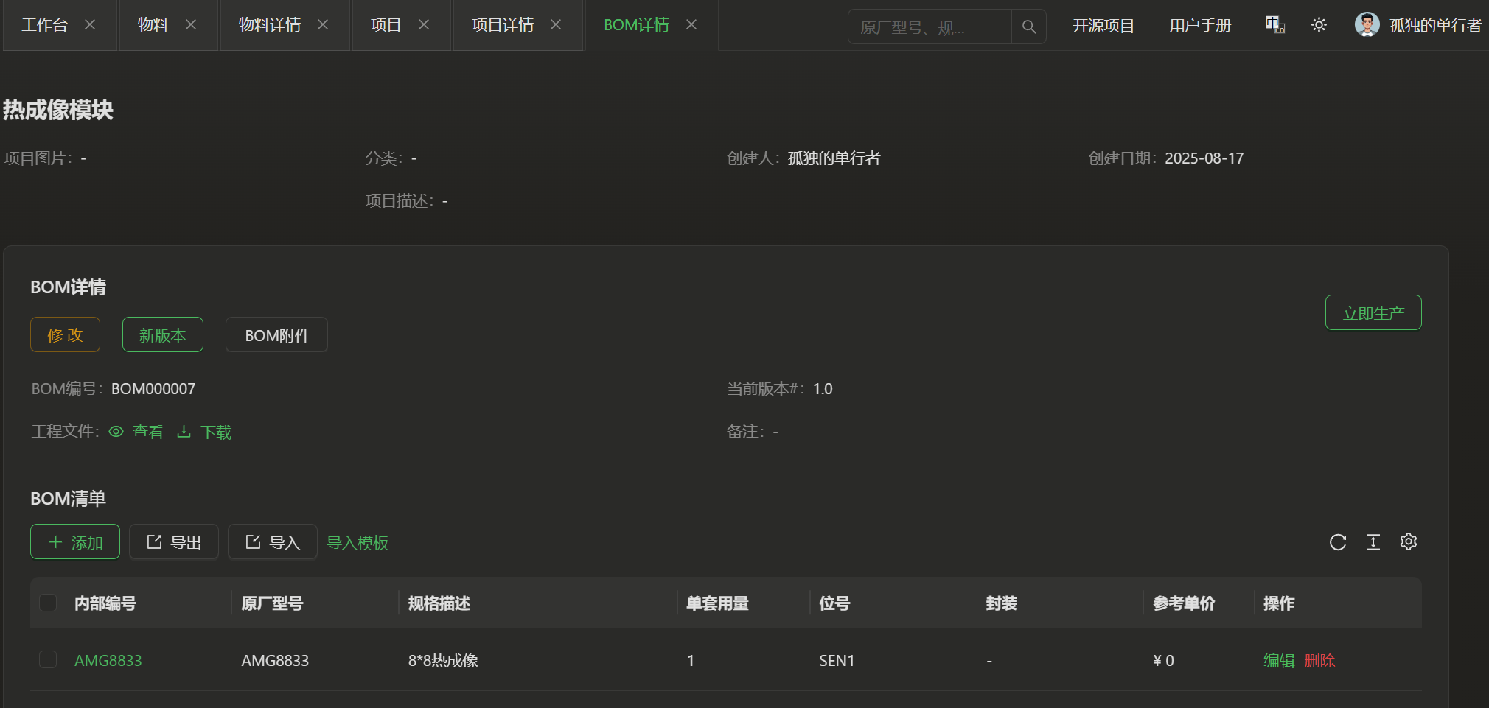Screen dimensions: 1489x708
Task: Toggle the light/dark theme icon
Action: pos(1319,25)
